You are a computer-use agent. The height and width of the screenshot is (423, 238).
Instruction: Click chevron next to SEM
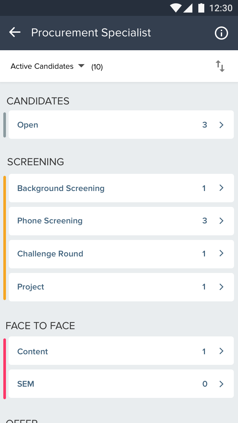tap(221, 384)
